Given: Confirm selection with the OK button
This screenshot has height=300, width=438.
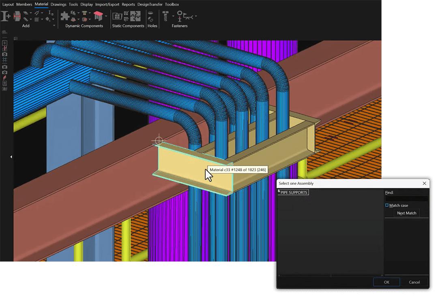Looking at the screenshot, I should 386,282.
